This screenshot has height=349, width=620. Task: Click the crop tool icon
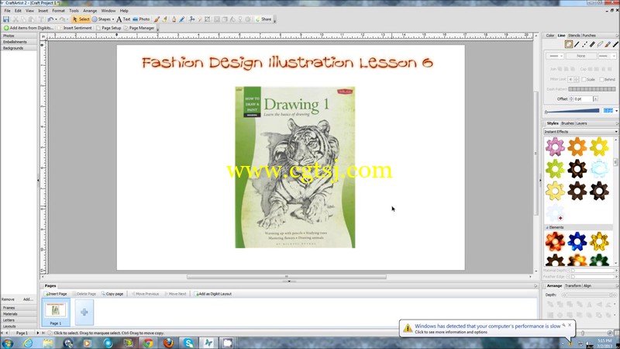click(x=207, y=19)
